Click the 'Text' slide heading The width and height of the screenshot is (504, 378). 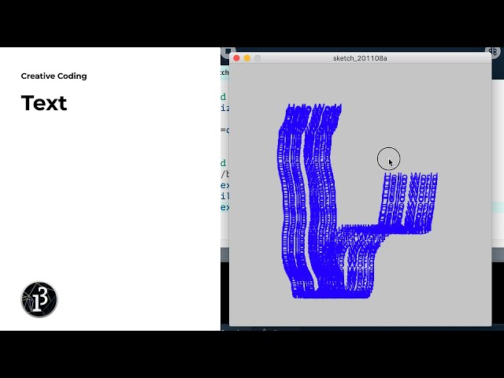click(44, 103)
